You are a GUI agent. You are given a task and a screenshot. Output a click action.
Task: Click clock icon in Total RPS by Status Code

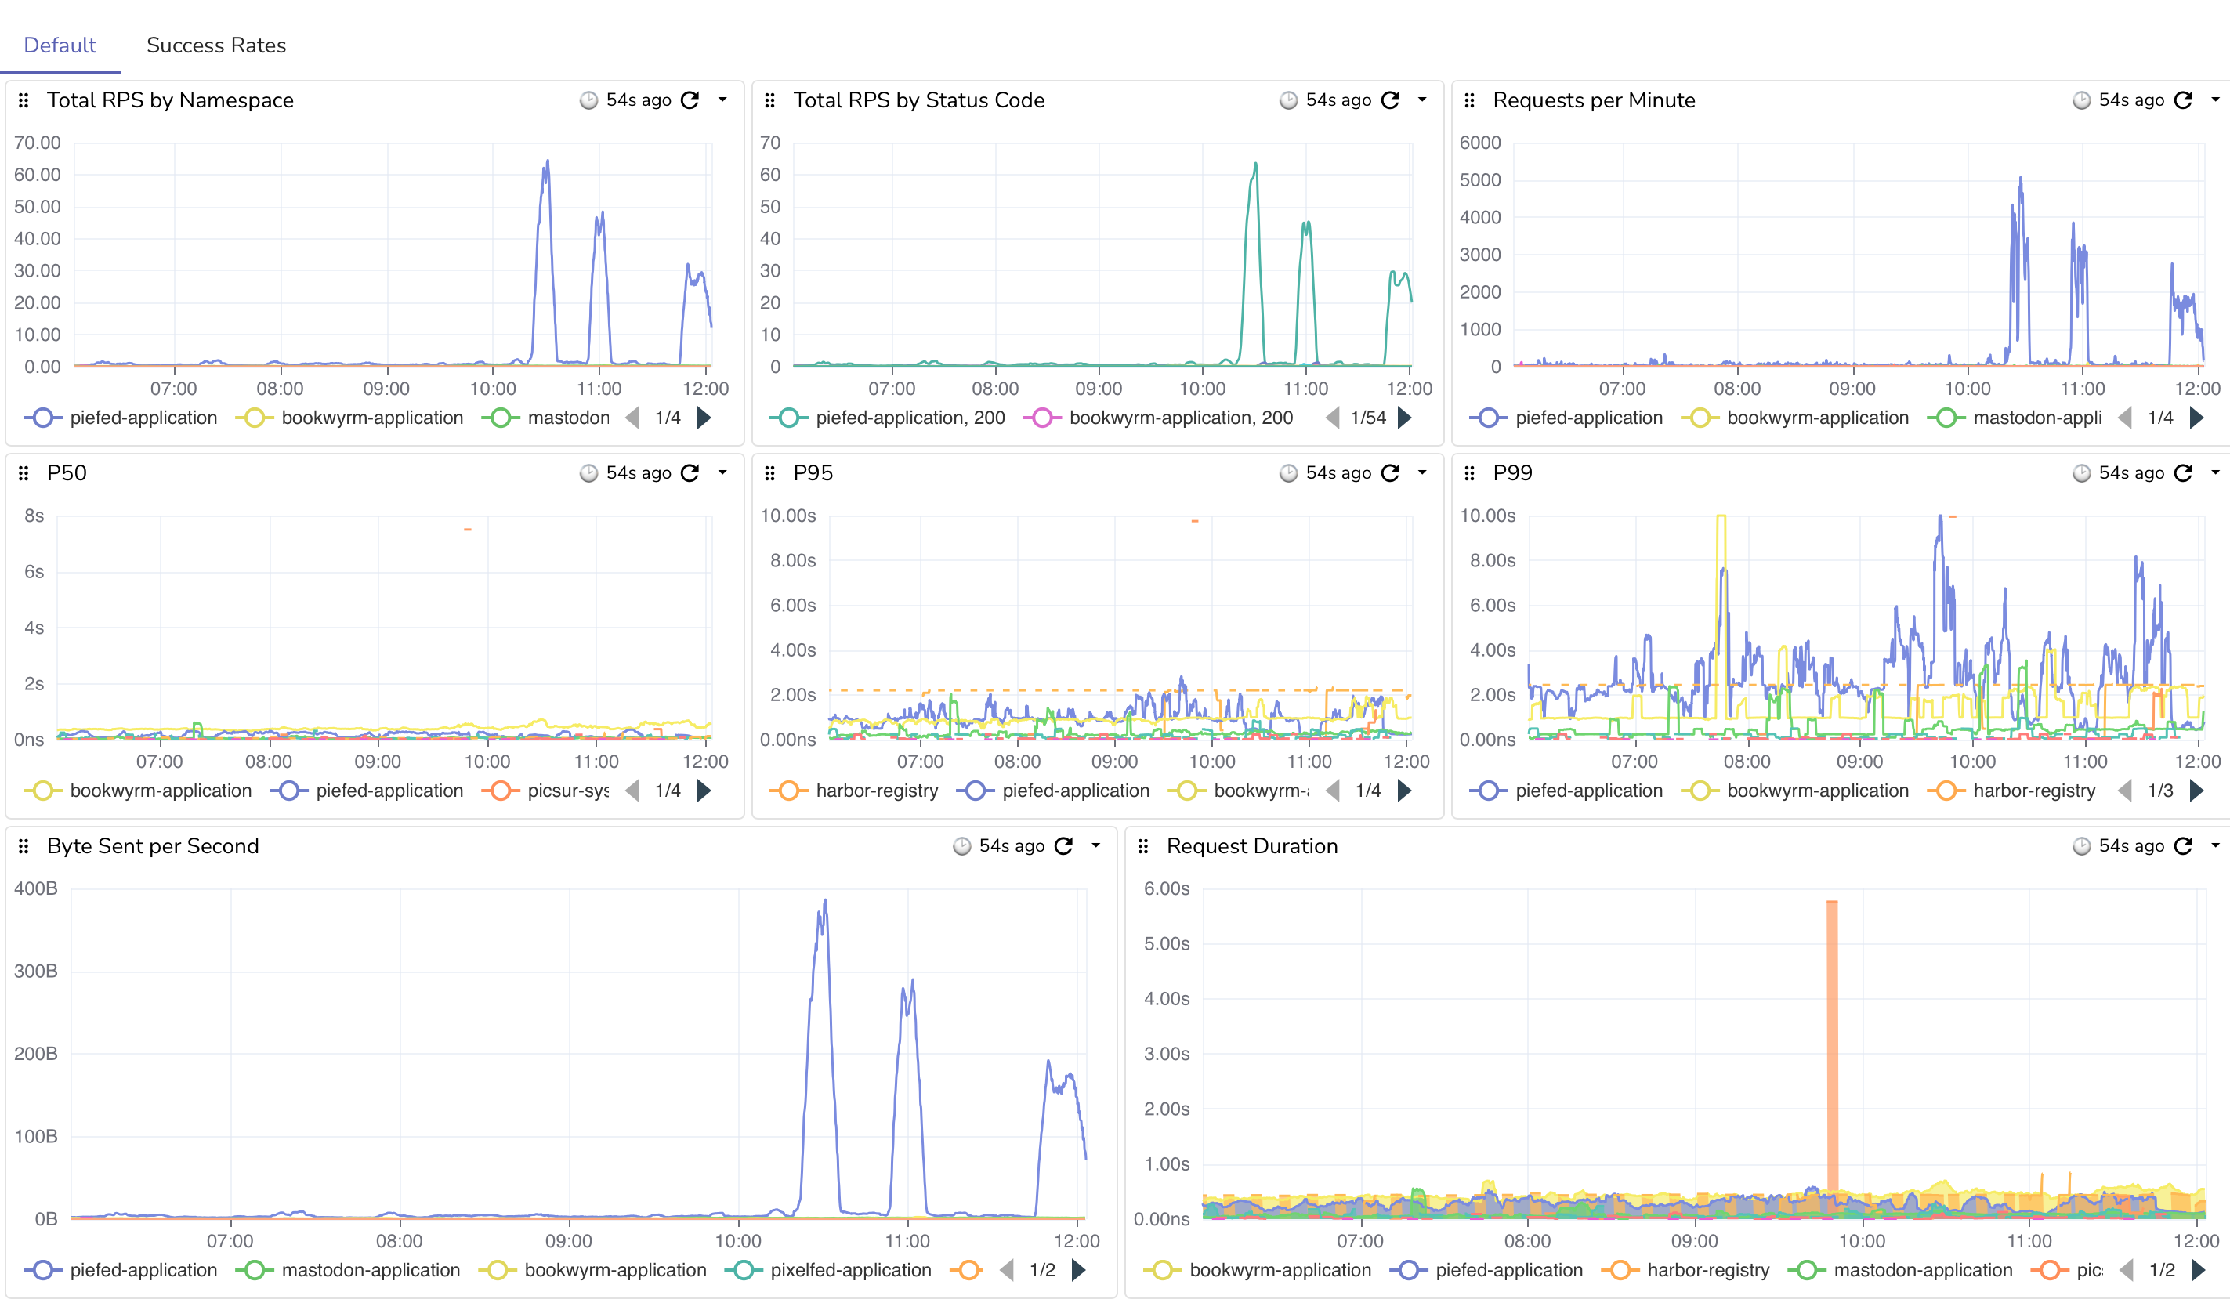(x=1288, y=100)
